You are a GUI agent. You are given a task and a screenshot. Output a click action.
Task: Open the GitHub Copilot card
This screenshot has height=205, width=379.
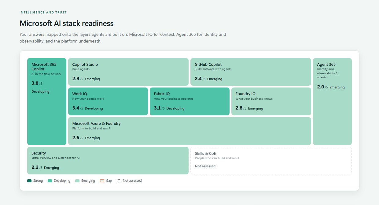pyautogui.click(x=251, y=72)
